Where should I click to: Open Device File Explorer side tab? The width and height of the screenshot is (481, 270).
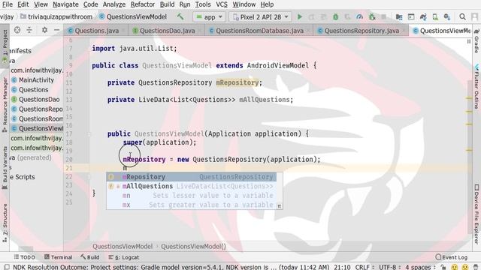point(476,214)
